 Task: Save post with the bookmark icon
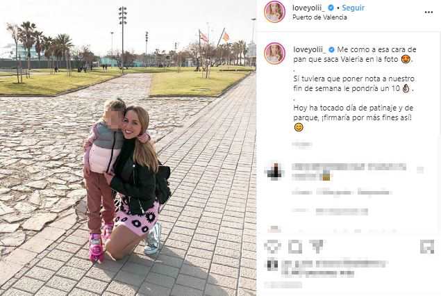[x=426, y=247]
